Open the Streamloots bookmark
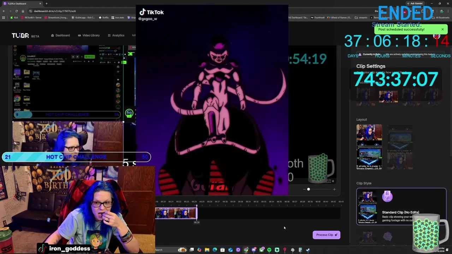The width and height of the screenshot is (452, 254). click(x=56, y=18)
